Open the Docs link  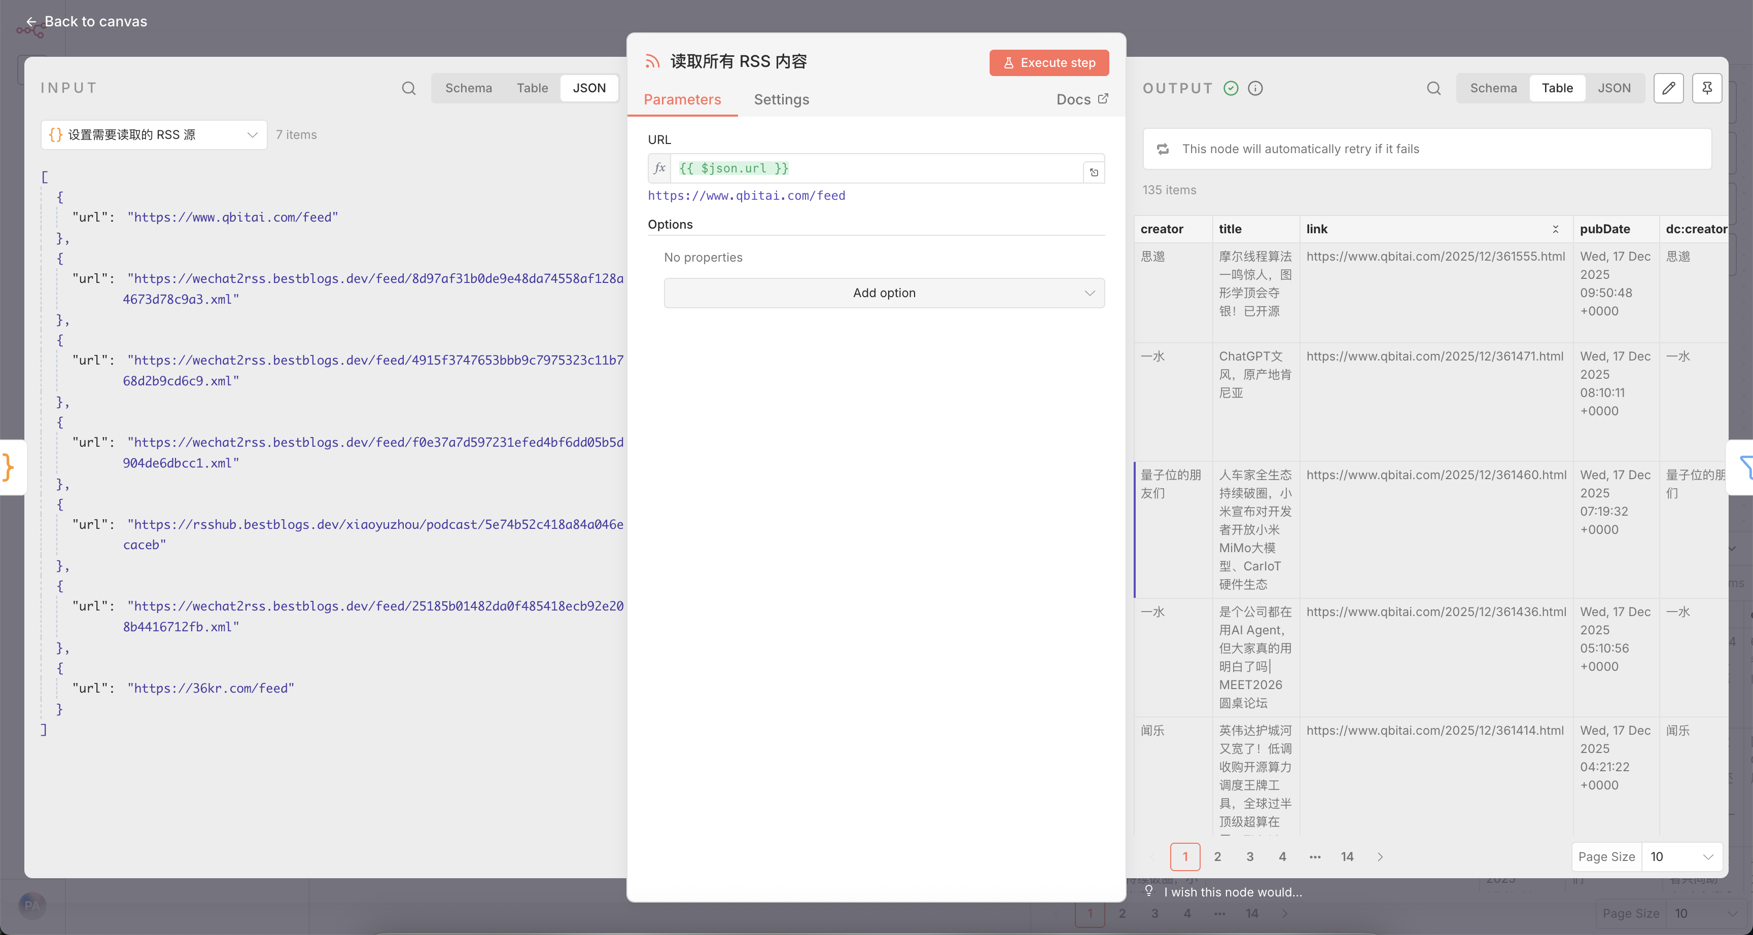point(1081,99)
